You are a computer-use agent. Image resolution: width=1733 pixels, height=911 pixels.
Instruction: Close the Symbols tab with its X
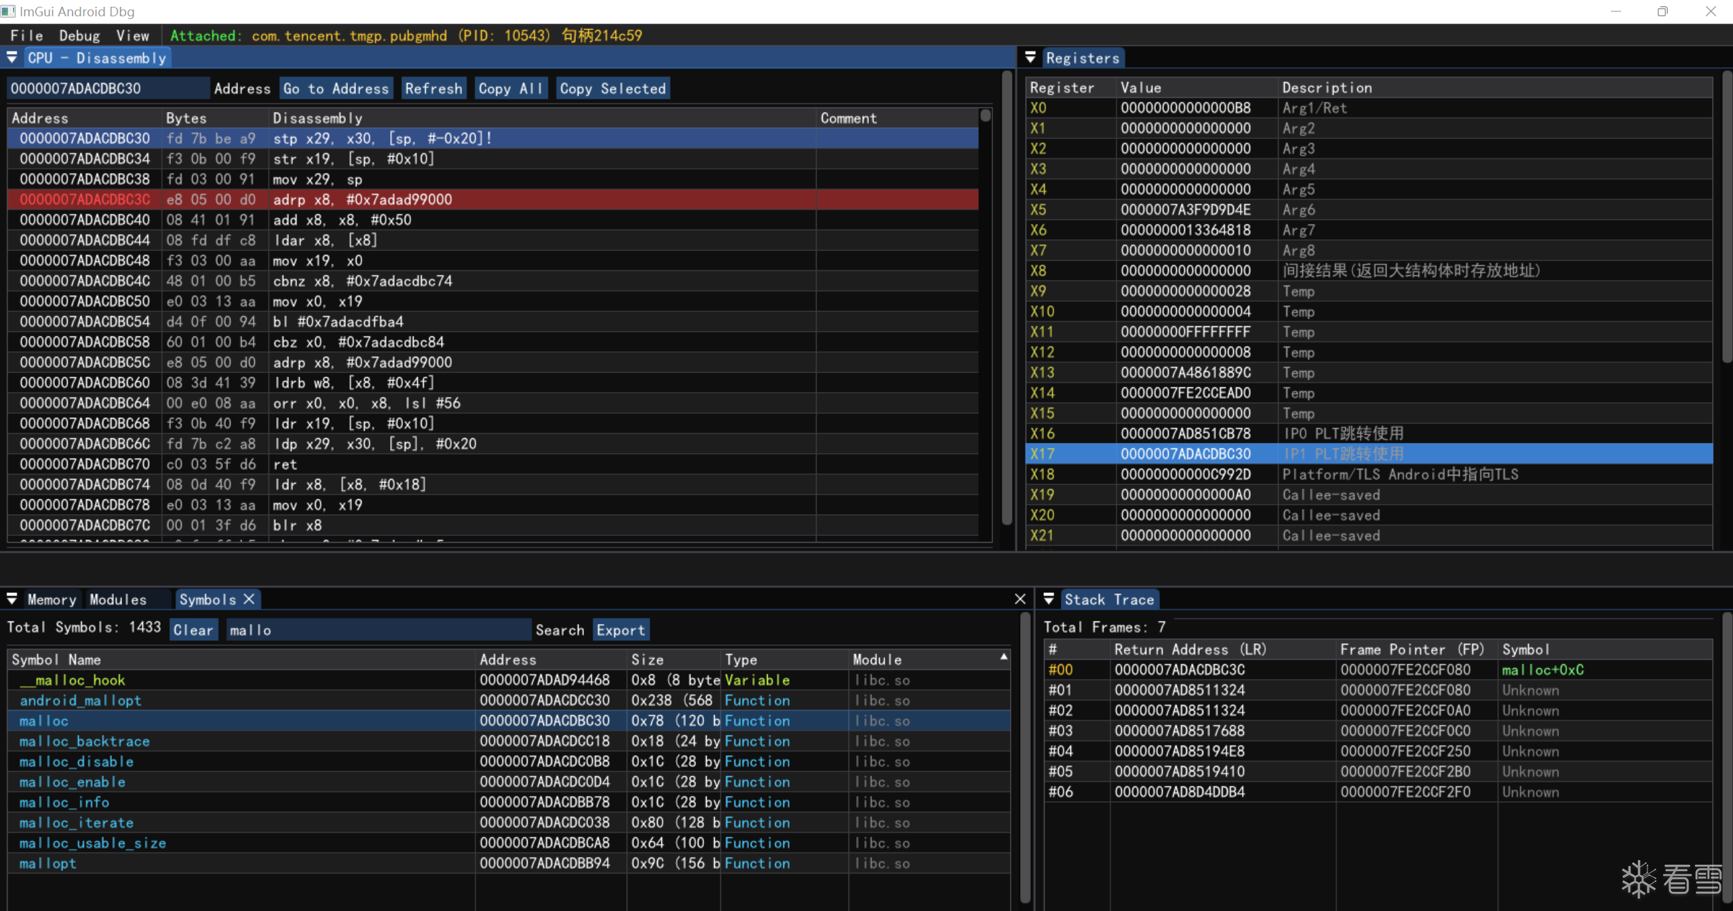249,599
